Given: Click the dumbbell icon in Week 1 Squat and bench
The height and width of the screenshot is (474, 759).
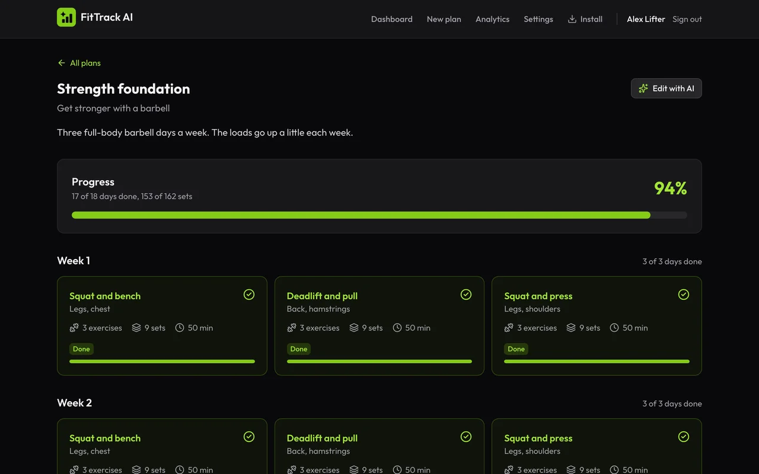Looking at the screenshot, I should (74, 328).
